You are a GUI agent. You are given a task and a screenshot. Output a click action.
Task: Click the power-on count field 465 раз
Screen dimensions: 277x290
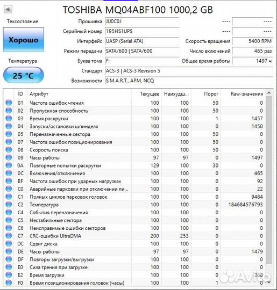tap(252, 51)
